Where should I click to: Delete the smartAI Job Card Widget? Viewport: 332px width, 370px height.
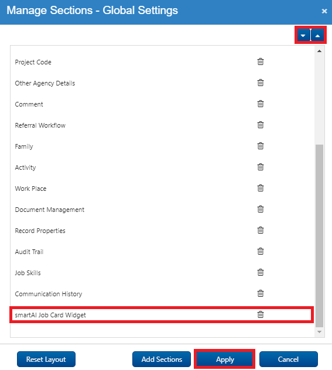(x=260, y=314)
